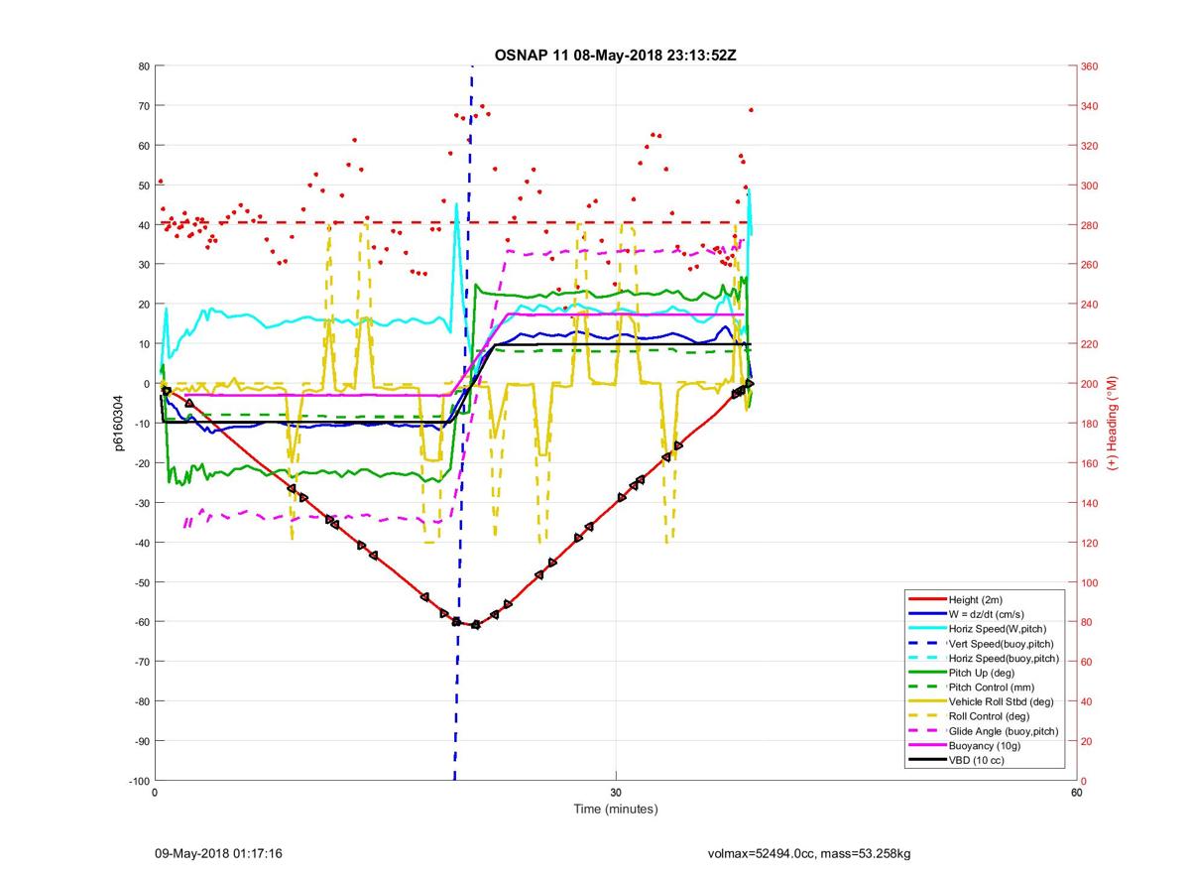Click the -100 tick on left axis

(138, 781)
